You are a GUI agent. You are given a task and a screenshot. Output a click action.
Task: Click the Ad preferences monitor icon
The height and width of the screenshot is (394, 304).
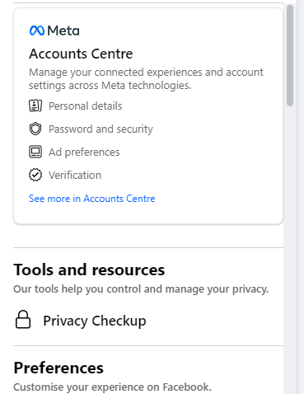(x=35, y=152)
